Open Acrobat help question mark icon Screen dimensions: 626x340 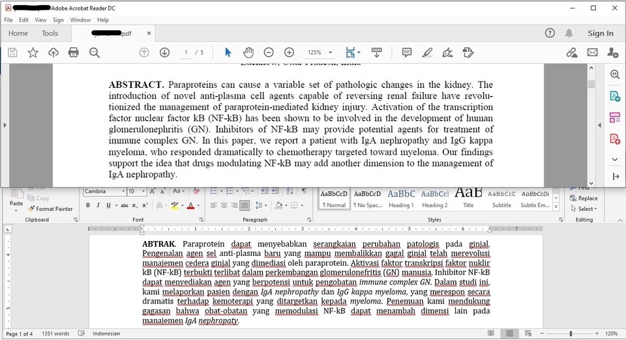pos(550,33)
